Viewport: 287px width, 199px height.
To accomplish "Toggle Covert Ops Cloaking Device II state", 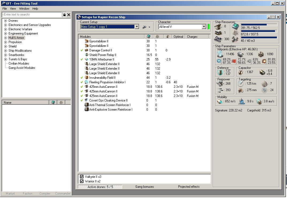I will [82, 100].
